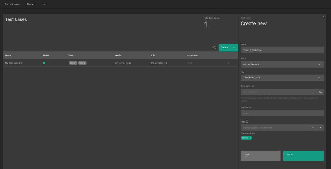Sort by the Name column header
The image size is (331, 169).
8,55
